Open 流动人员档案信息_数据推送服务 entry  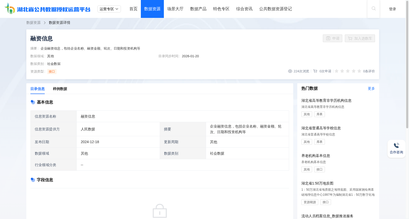tap(327, 216)
